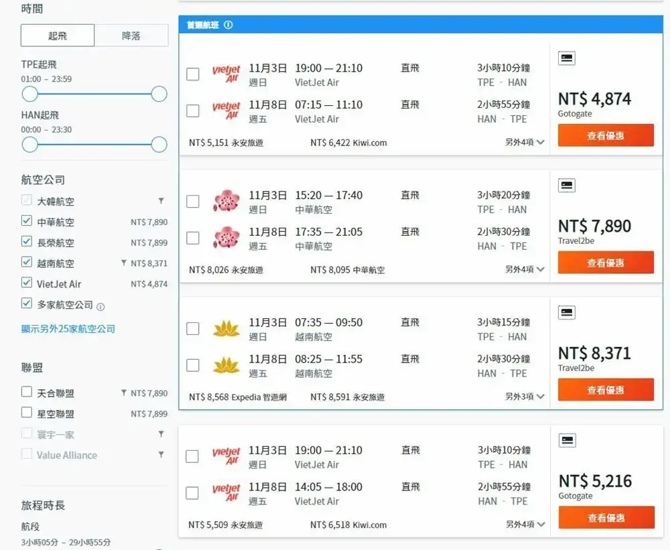This screenshot has height=550, width=670.
Task: Expand 另外3項 in the 越南航空 flight result
Action: click(525, 397)
